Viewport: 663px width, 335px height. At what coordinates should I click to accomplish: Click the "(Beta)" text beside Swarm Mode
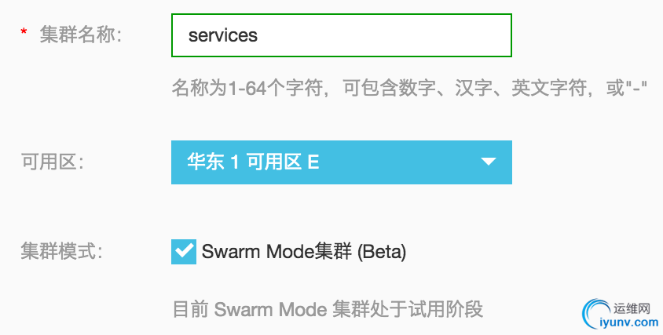382,252
